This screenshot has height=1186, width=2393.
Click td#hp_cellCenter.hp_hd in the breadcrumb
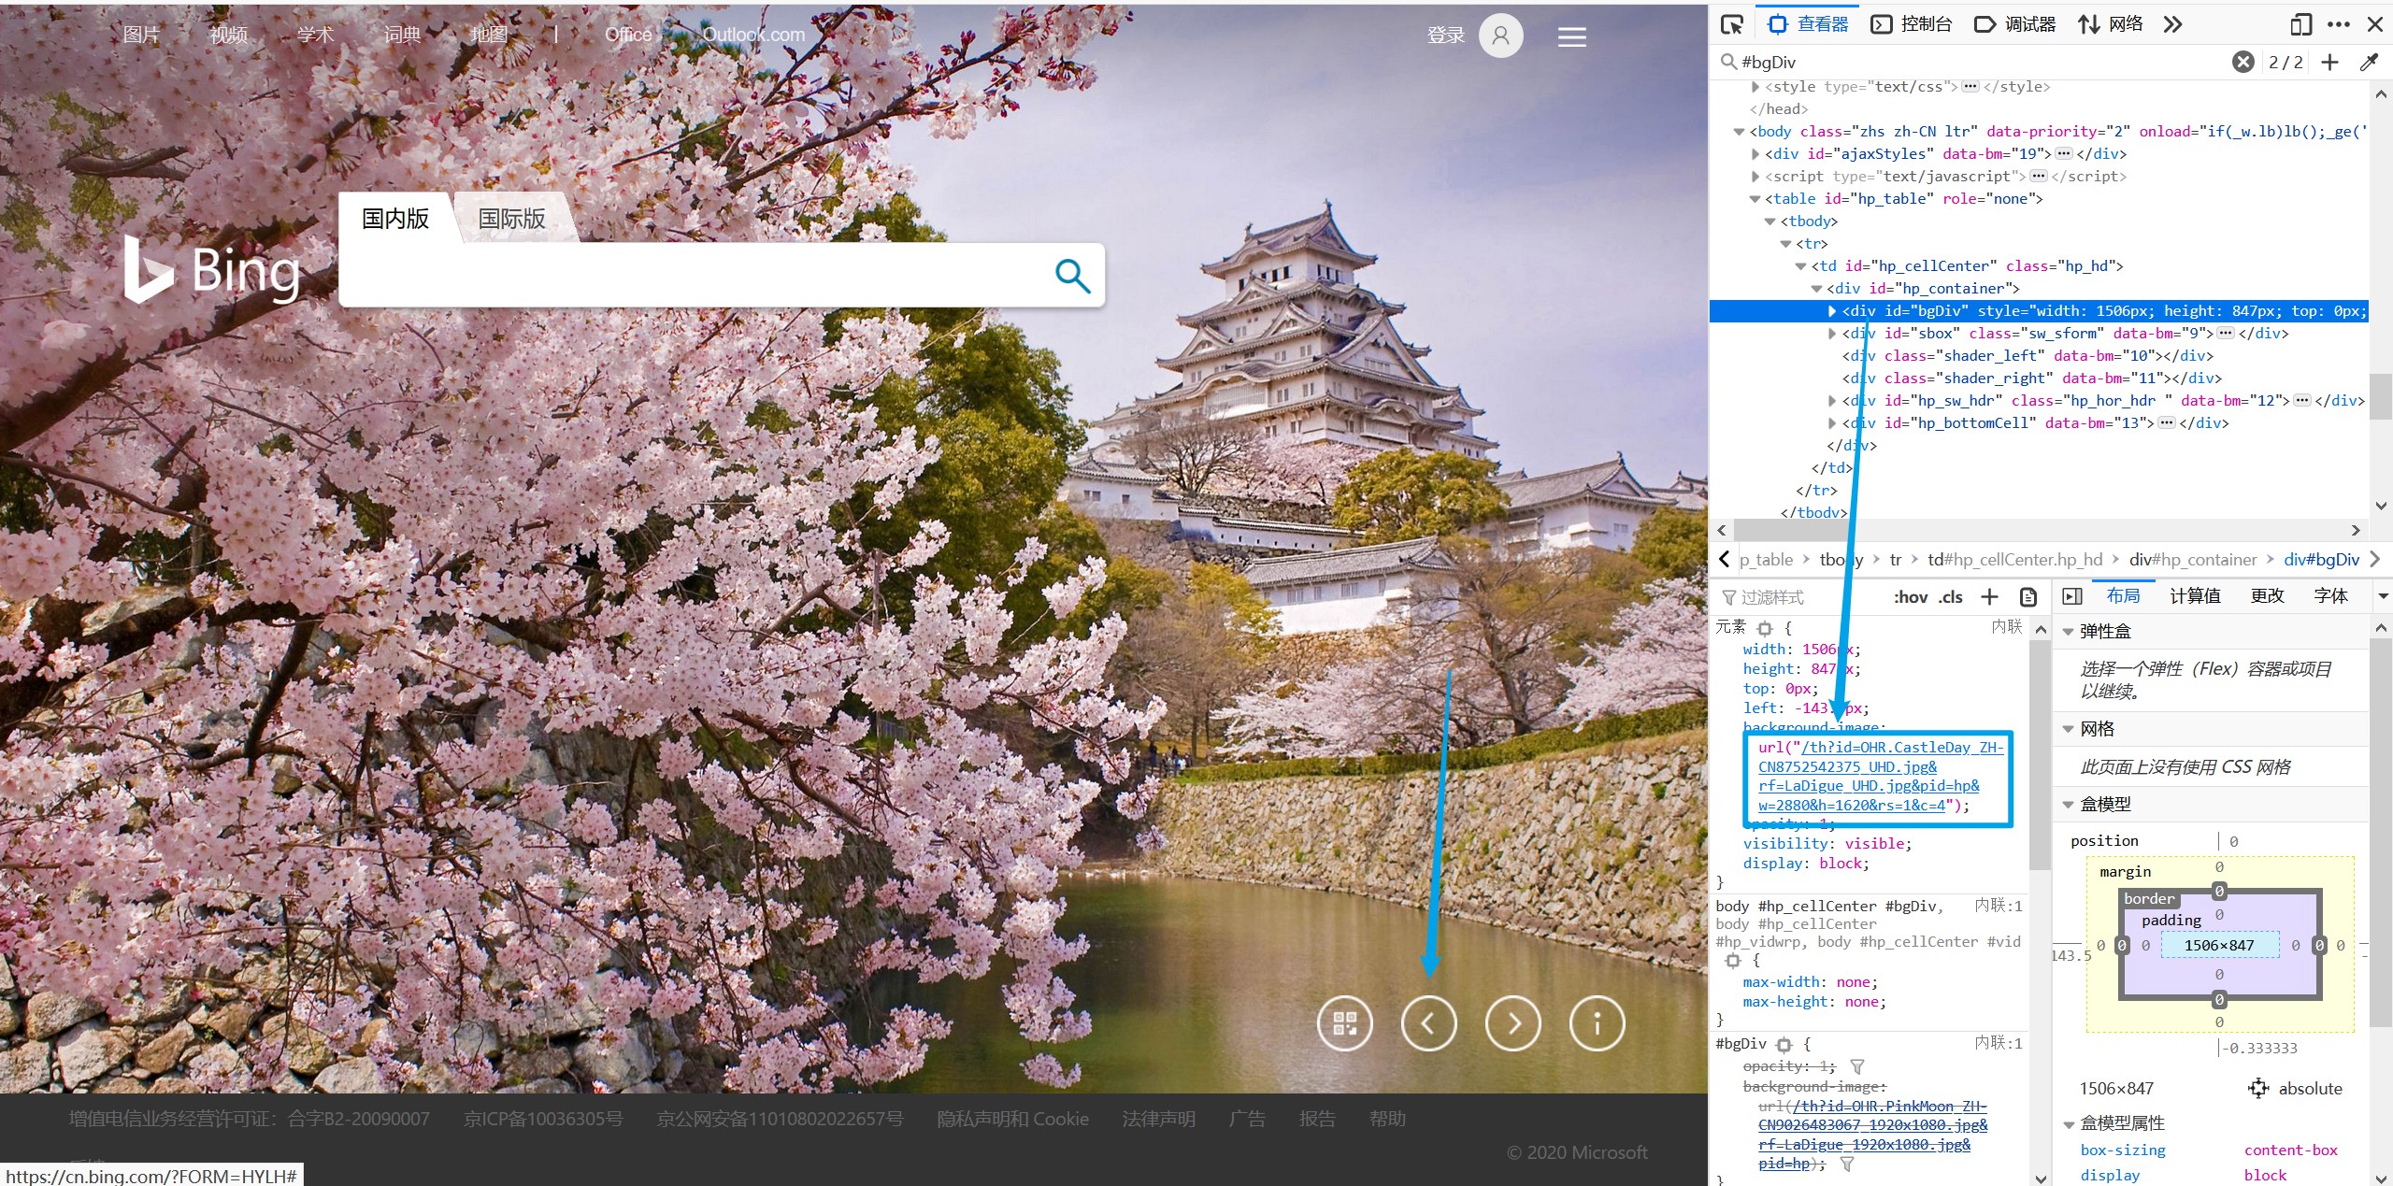click(x=2014, y=560)
